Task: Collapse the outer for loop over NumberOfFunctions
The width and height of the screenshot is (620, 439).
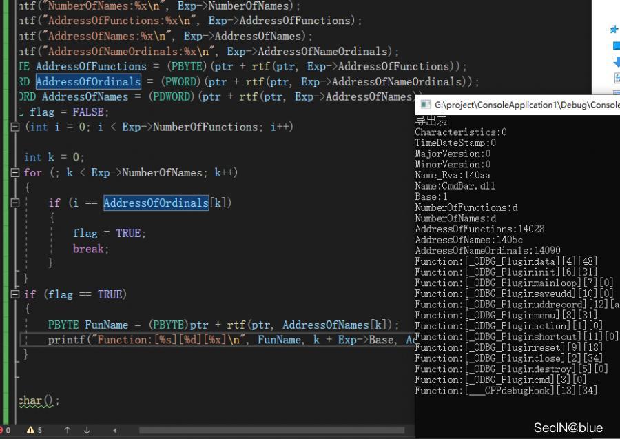Action: (x=15, y=127)
